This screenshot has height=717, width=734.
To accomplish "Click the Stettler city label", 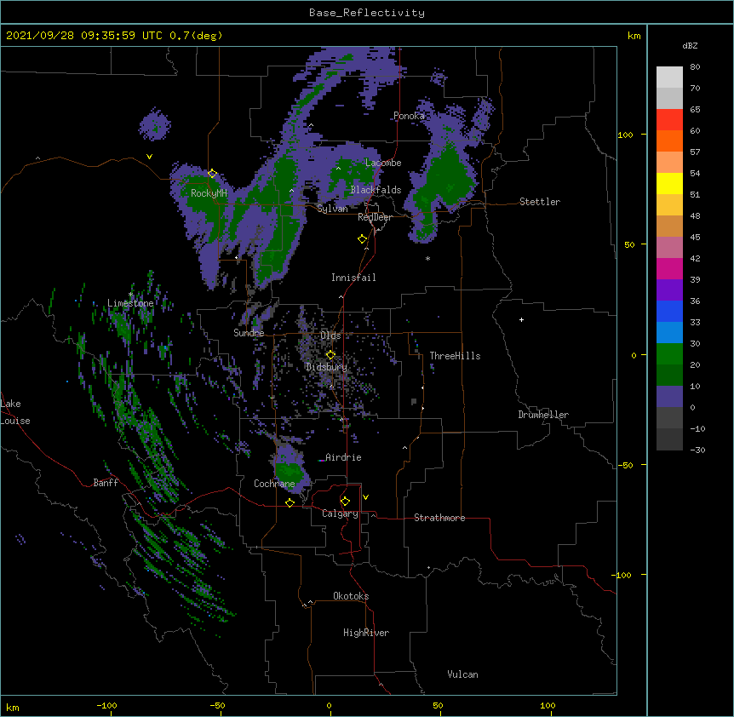I will 540,202.
